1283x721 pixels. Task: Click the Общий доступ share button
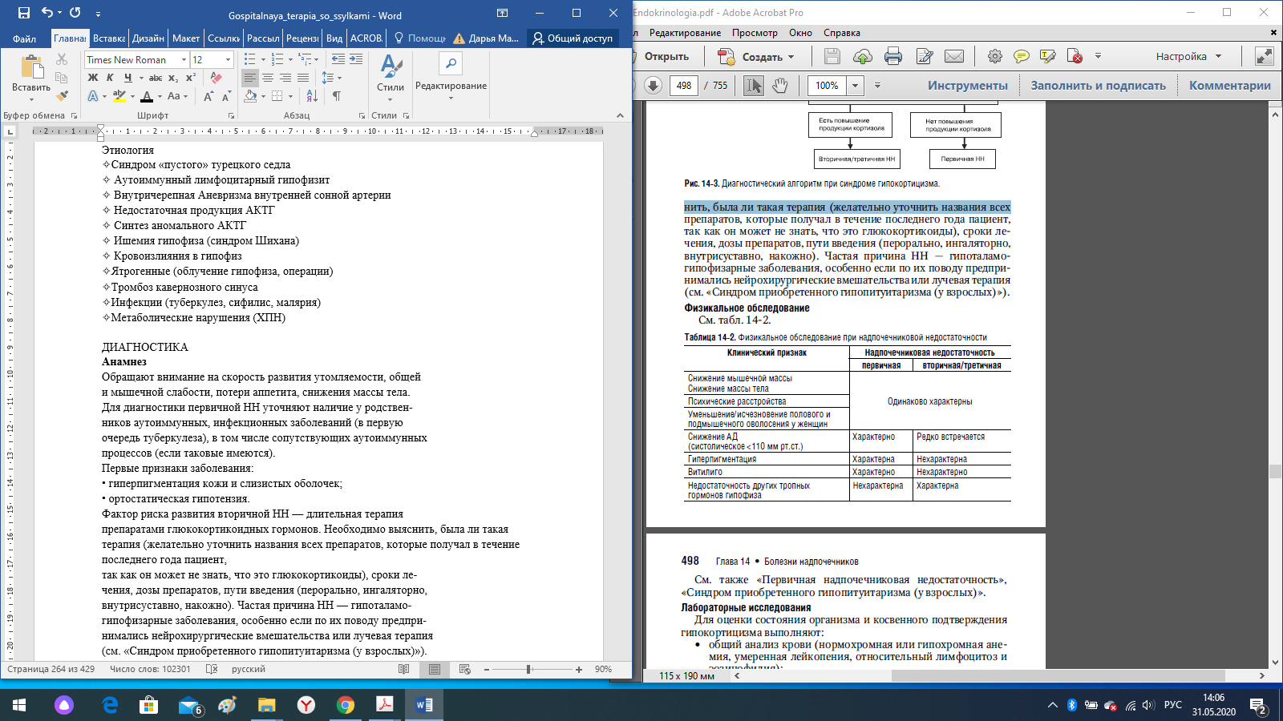click(573, 38)
